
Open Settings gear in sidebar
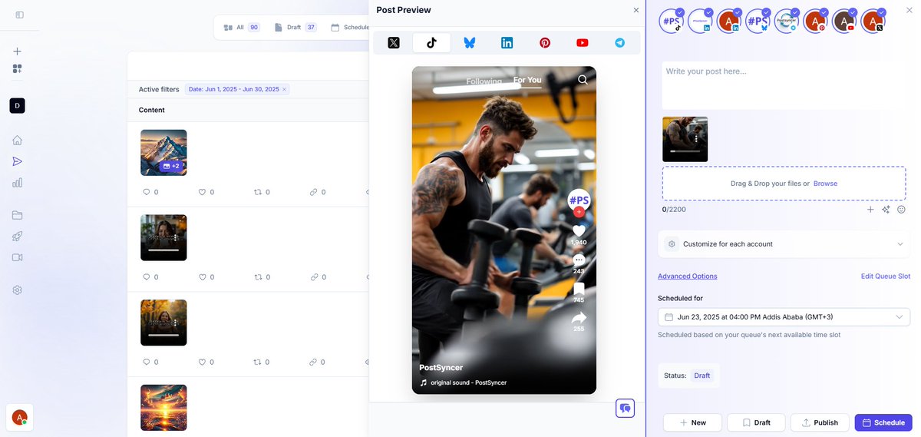pyautogui.click(x=17, y=290)
